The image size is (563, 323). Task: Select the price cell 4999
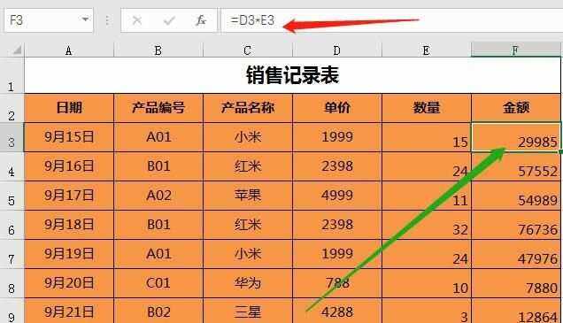pyautogui.click(x=336, y=196)
